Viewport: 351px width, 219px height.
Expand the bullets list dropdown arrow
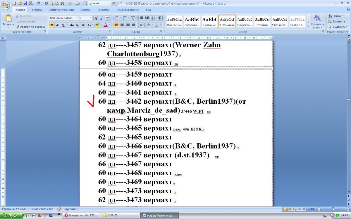tap(120, 18)
